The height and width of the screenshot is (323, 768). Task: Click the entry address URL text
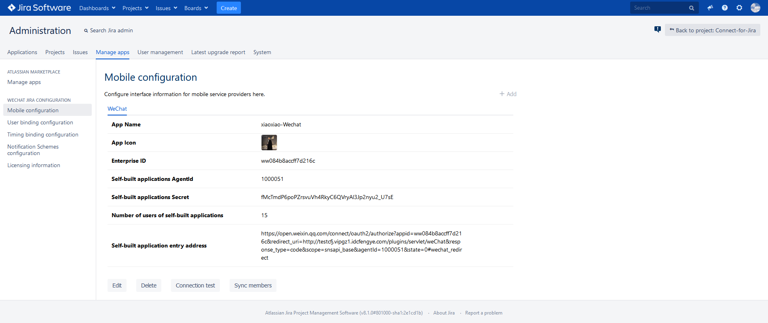coord(361,245)
